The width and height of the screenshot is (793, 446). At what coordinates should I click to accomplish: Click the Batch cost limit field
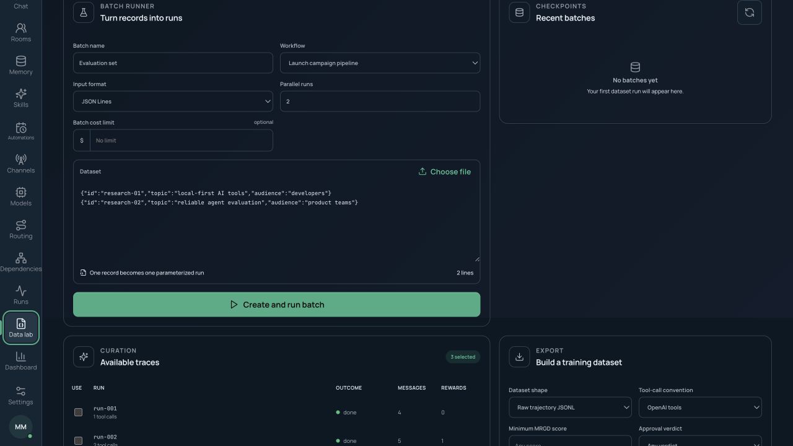coord(181,140)
